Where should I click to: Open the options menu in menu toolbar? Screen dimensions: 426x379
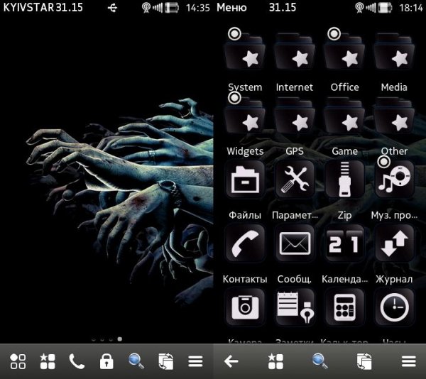(x=409, y=361)
